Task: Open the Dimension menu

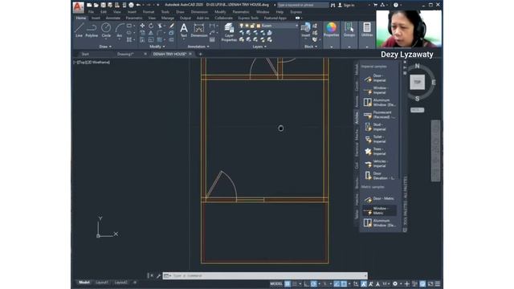Action: pyautogui.click(x=199, y=12)
